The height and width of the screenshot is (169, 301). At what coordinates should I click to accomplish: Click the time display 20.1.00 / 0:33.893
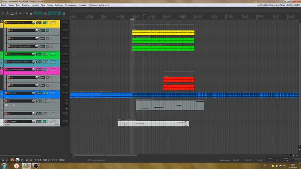(49, 160)
